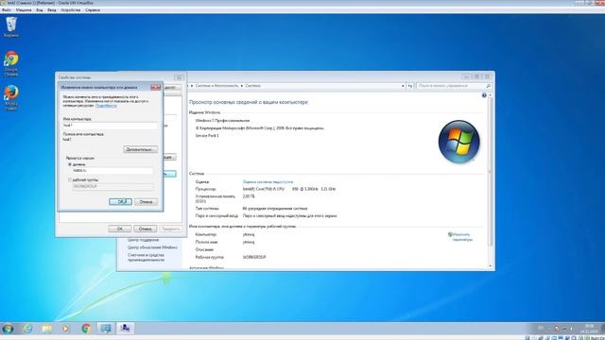Open the Windows Start menu orb
The image size is (605, 340).
8,329
